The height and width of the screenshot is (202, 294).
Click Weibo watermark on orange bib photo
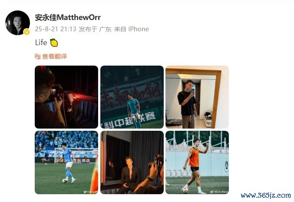[219, 192]
